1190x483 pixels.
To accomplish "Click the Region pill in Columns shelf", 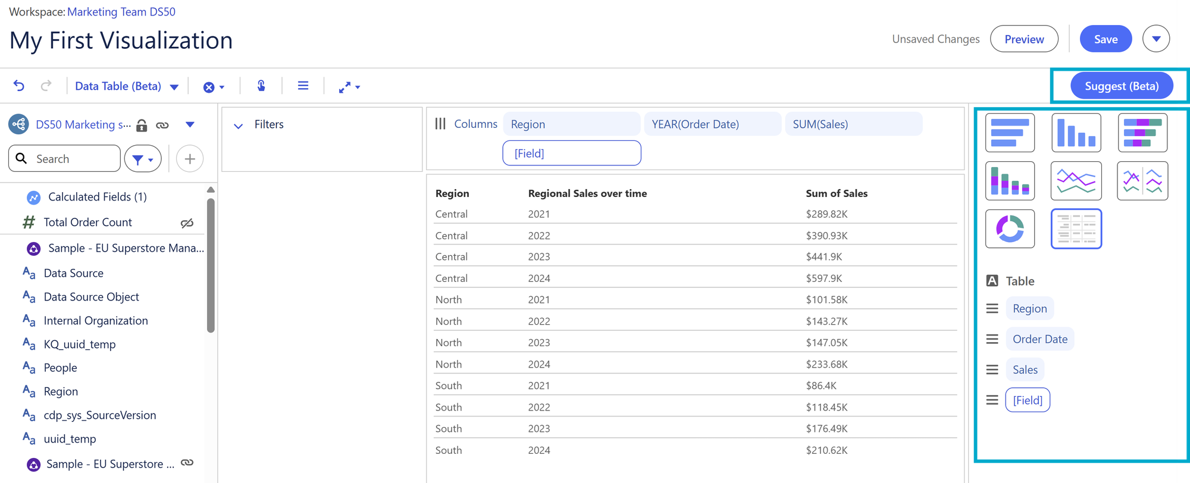I will point(571,124).
